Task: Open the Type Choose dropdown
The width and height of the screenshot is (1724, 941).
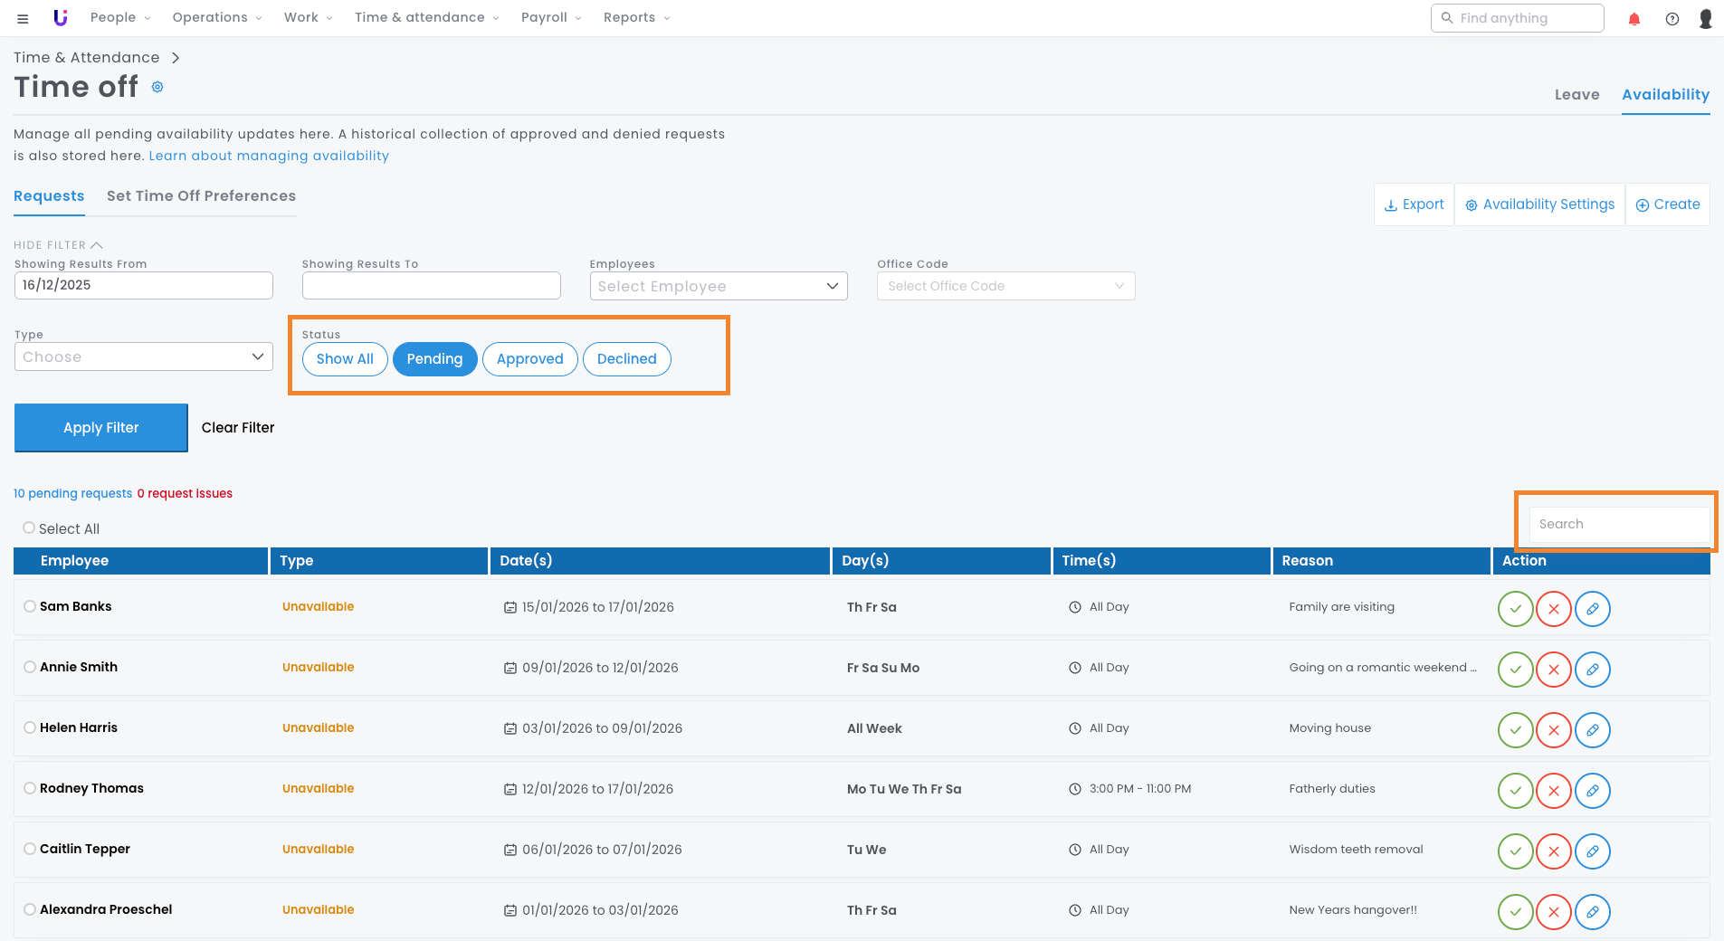Action: tap(144, 356)
